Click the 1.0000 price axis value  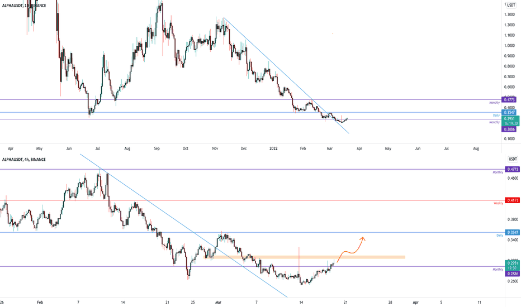click(x=509, y=46)
